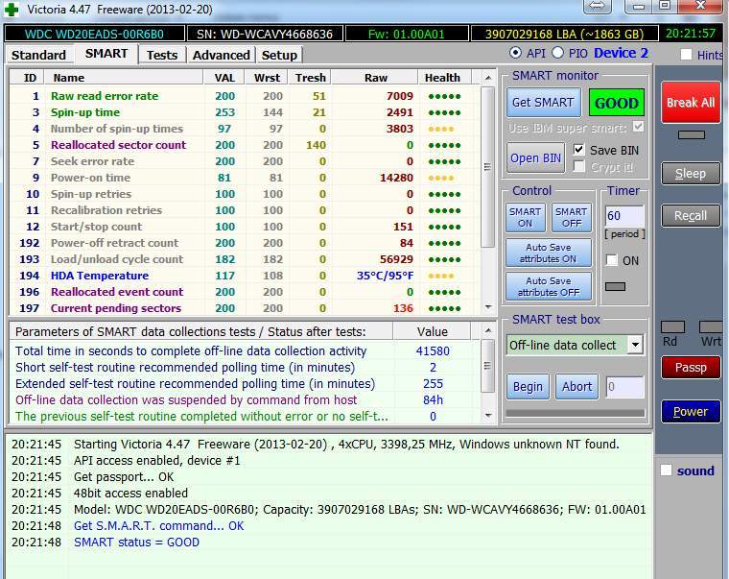
Task: Click down arrow of parameters list scrollbar
Action: pyautogui.click(x=487, y=415)
